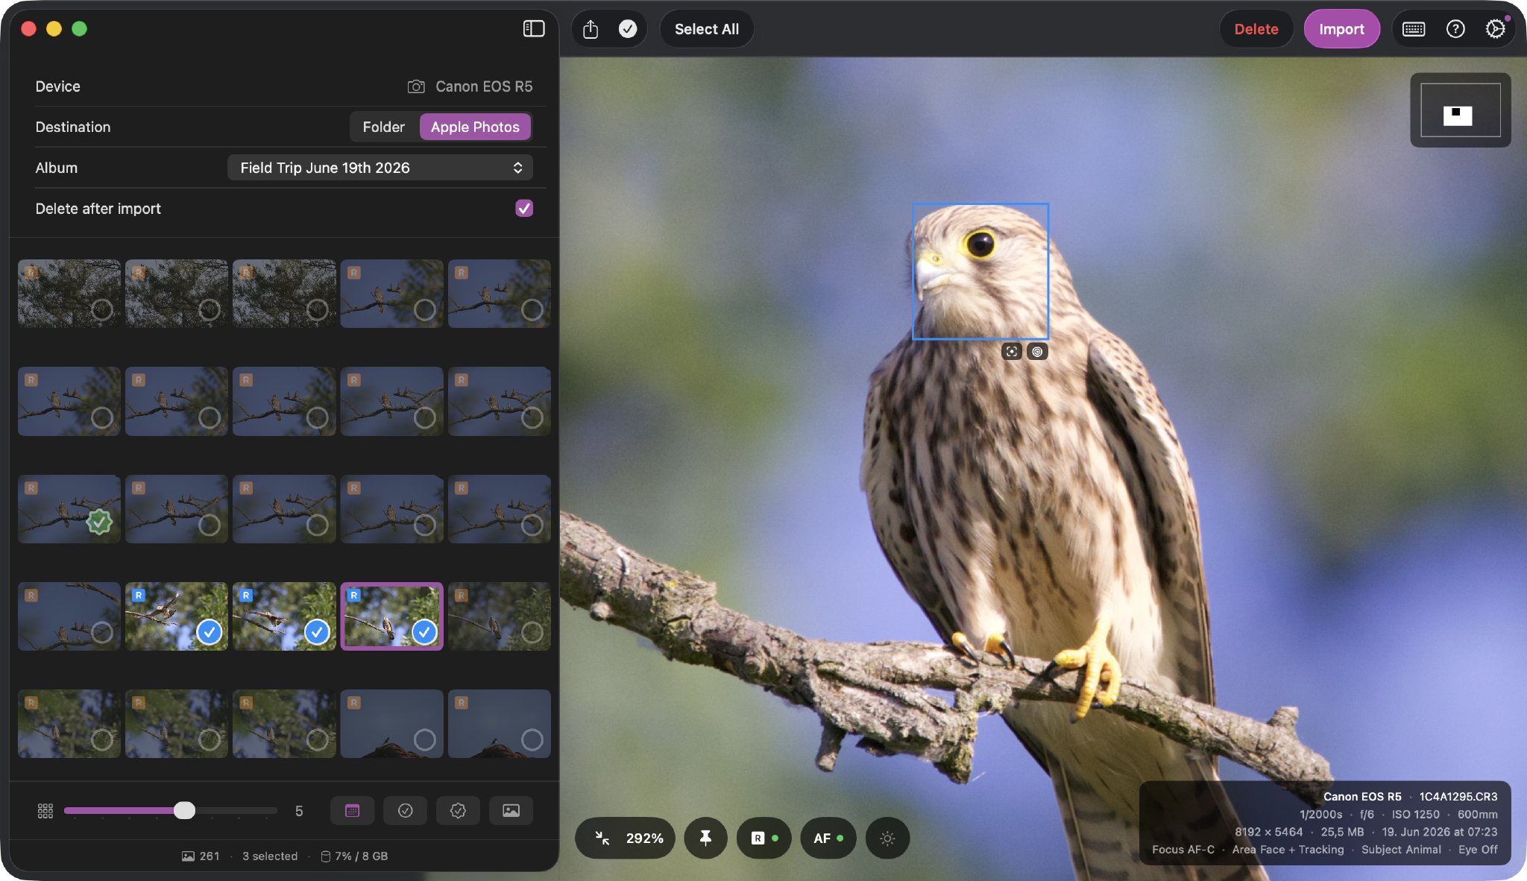This screenshot has width=1527, height=881.
Task: Click the zoom-to-fit arrows icon beside 292%
Action: click(602, 839)
